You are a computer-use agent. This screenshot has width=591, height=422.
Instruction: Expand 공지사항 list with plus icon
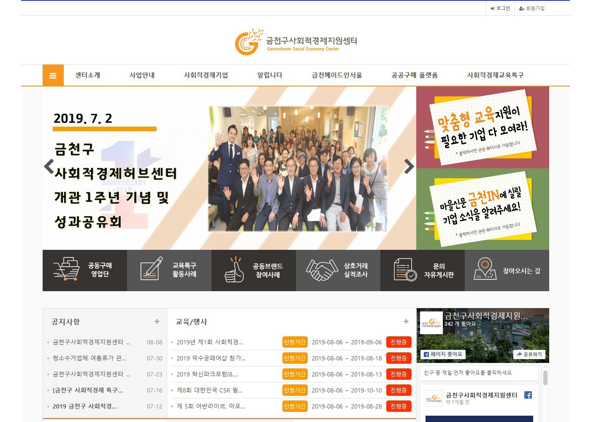157,322
